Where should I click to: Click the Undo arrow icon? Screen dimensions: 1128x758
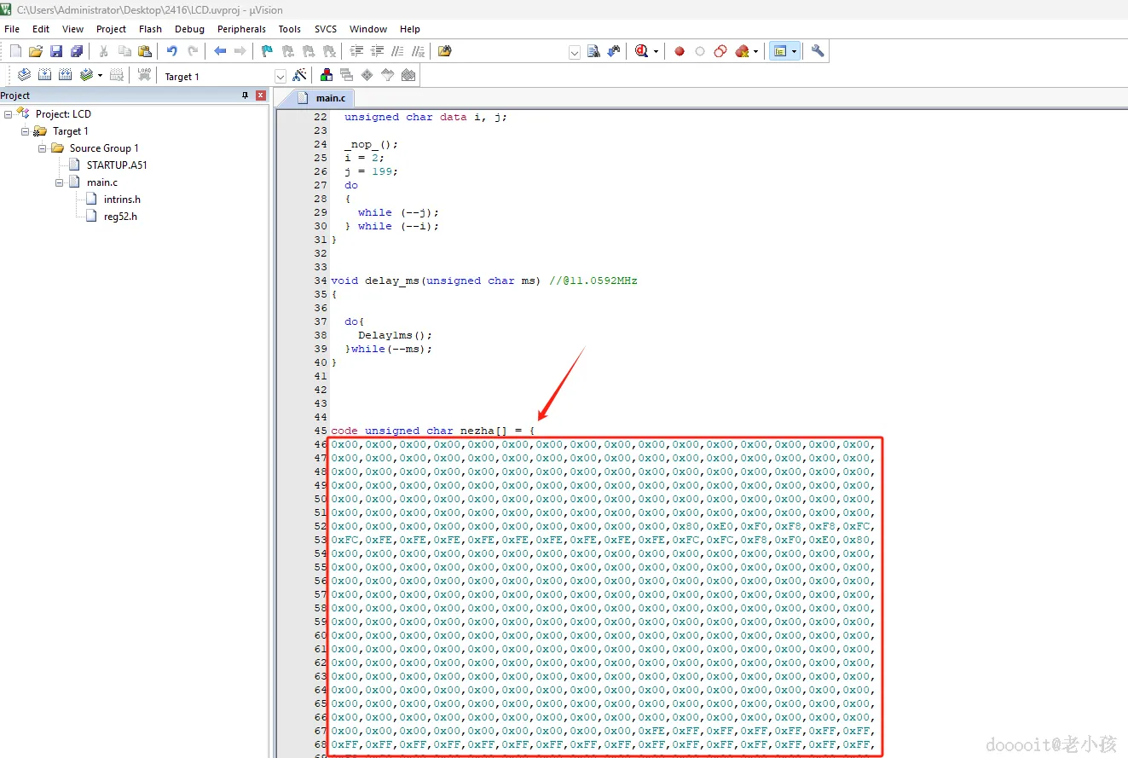172,51
